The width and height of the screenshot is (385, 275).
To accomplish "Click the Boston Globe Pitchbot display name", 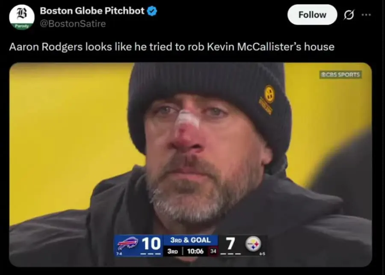I will [92, 11].
